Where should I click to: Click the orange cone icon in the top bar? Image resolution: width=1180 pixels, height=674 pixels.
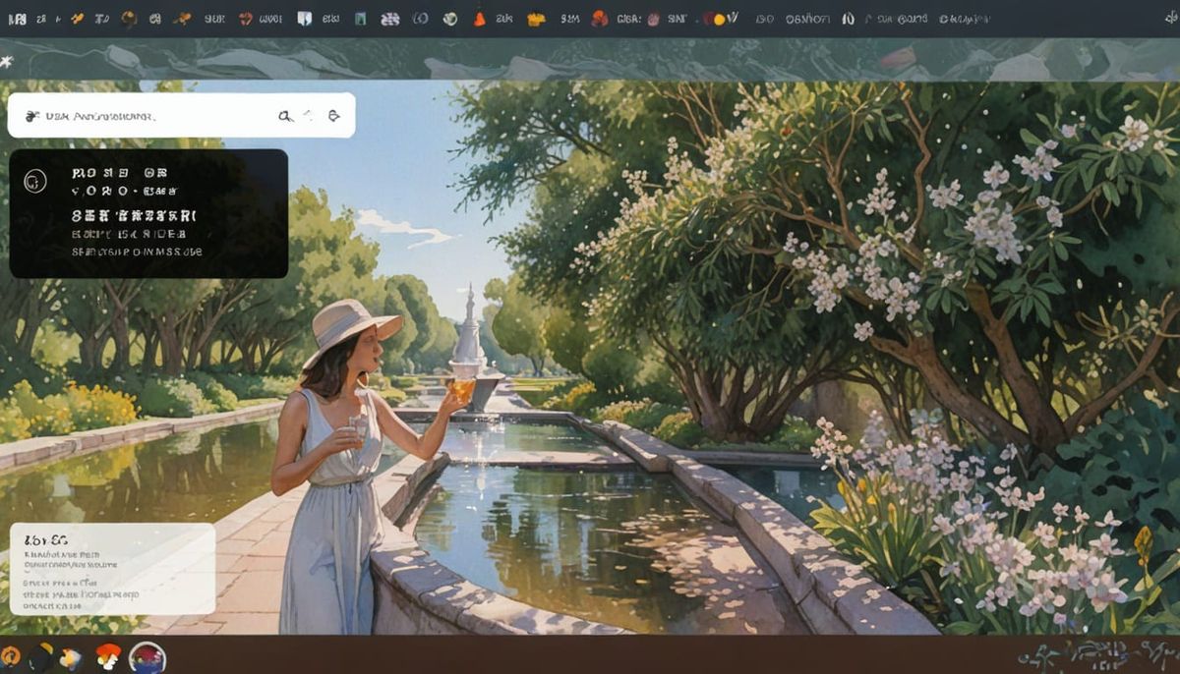tap(479, 18)
